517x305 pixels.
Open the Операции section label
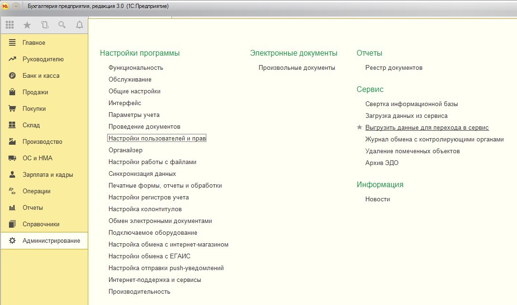(36, 191)
